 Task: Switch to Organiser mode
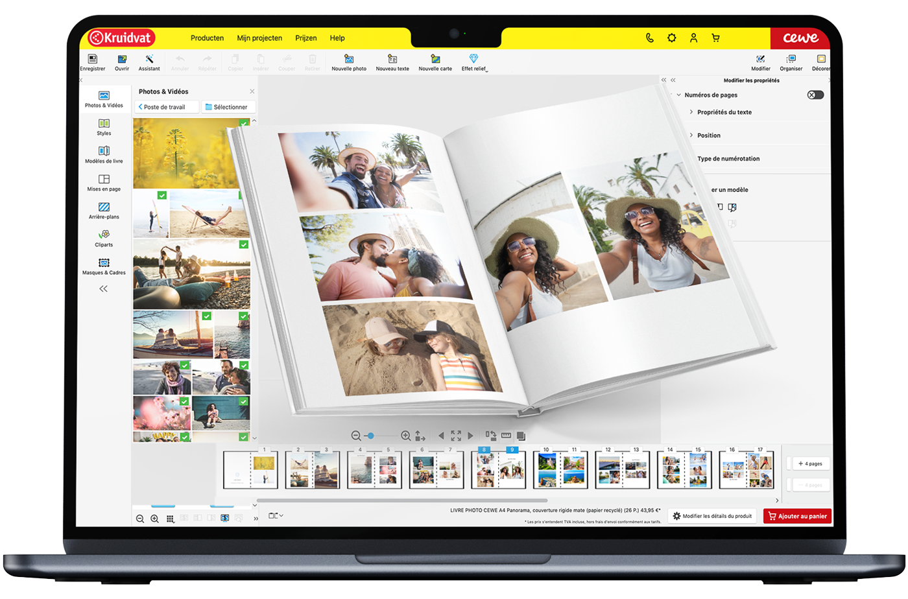(791, 62)
